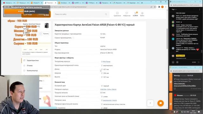The width and height of the screenshot is (203, 114).
Task: Click the dns-shop link in Wanclyy donation
Action: tap(185, 85)
